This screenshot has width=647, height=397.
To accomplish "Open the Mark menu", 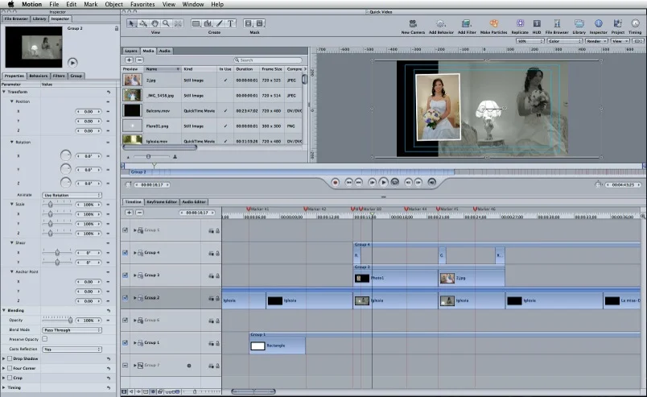I will click(x=91, y=4).
